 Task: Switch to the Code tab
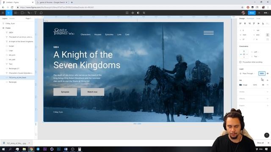pyautogui.click(x=258, y=19)
